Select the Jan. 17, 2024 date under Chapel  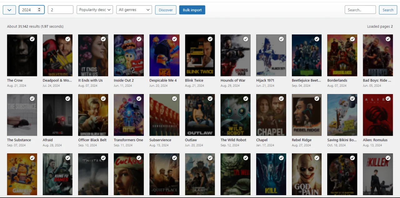(265, 145)
